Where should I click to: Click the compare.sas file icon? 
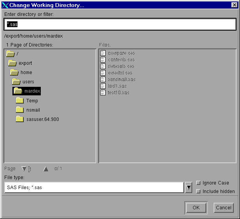tap(103, 53)
